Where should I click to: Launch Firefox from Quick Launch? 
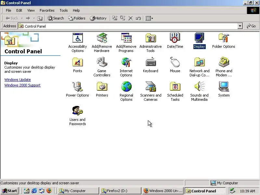49,191
